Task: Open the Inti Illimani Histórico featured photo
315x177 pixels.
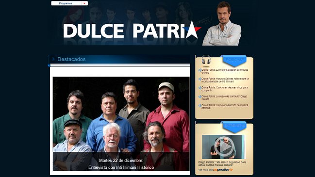Action: (x=121, y=124)
